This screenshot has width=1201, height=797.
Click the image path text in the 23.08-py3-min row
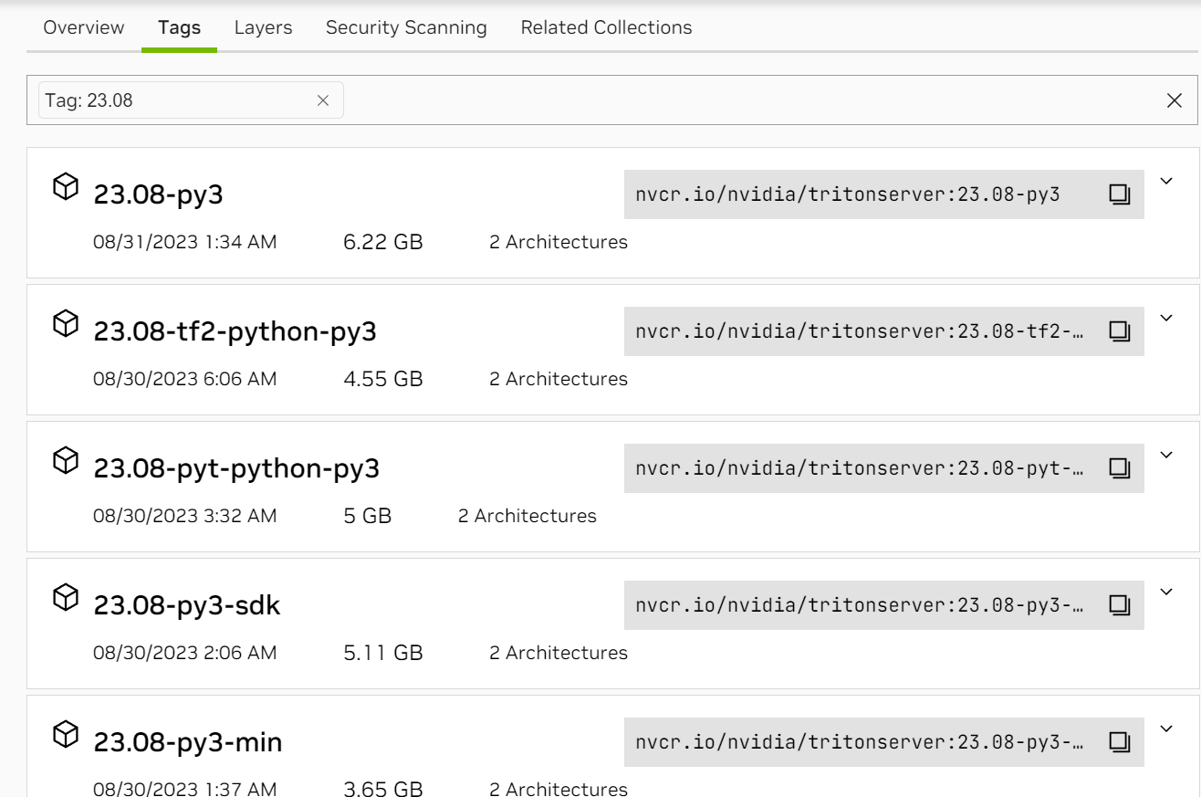859,741
